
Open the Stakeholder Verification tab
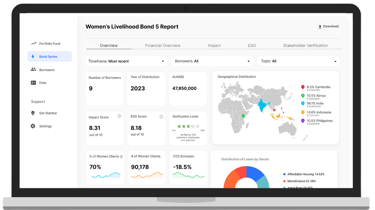click(305, 46)
